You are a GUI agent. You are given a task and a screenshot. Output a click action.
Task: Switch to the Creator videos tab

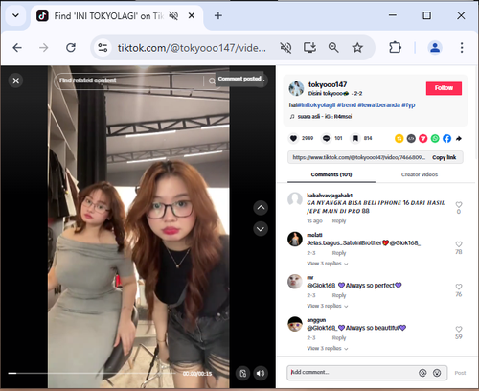tap(420, 174)
